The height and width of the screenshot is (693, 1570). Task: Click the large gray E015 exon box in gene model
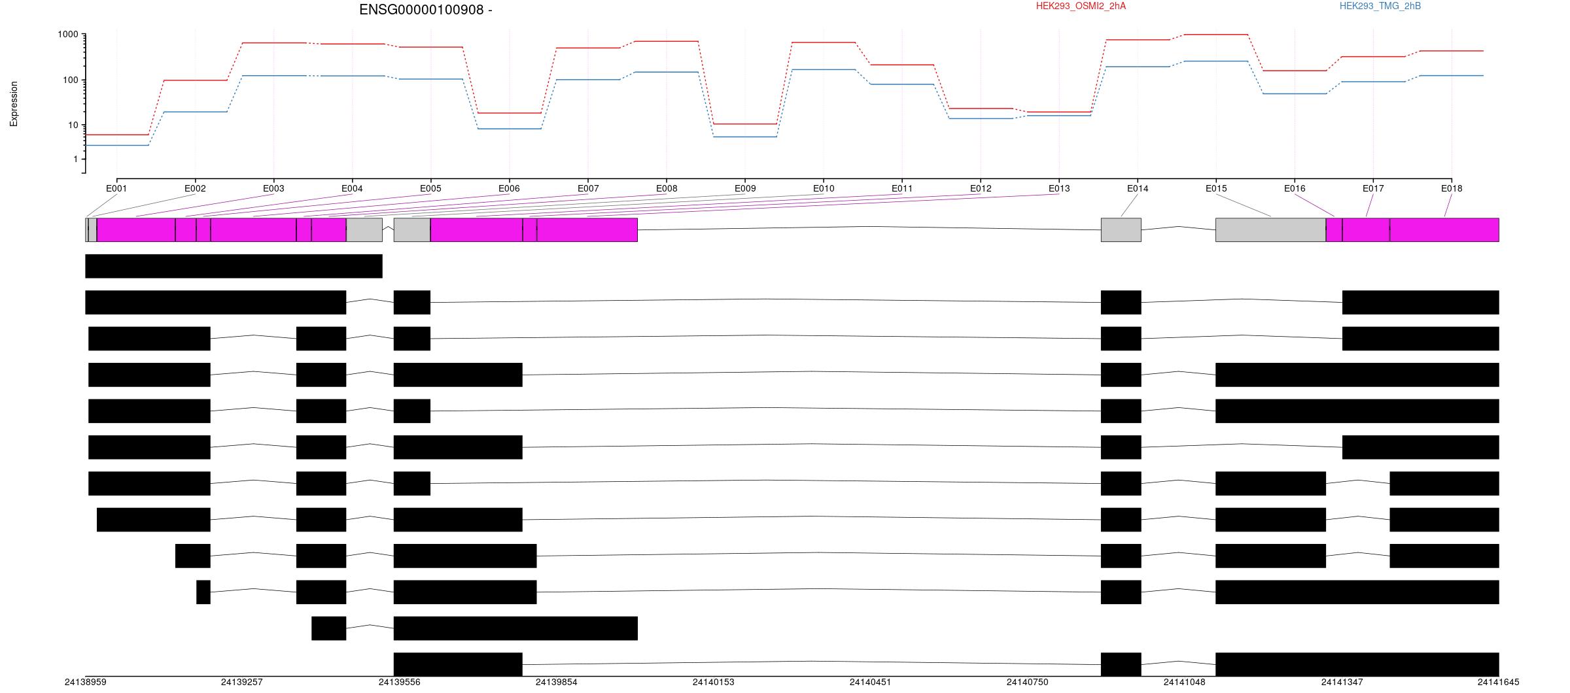tap(1271, 230)
